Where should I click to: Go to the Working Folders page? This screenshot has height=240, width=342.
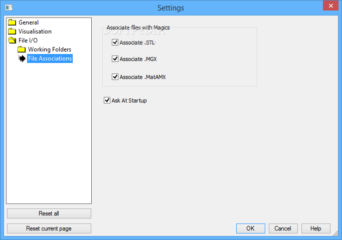pos(50,49)
